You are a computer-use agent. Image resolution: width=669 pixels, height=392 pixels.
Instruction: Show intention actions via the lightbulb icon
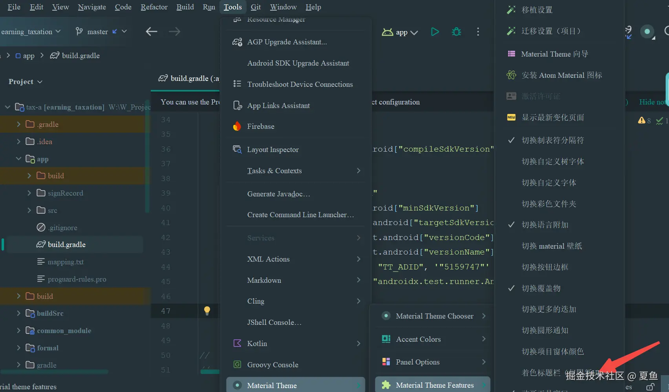(x=207, y=311)
